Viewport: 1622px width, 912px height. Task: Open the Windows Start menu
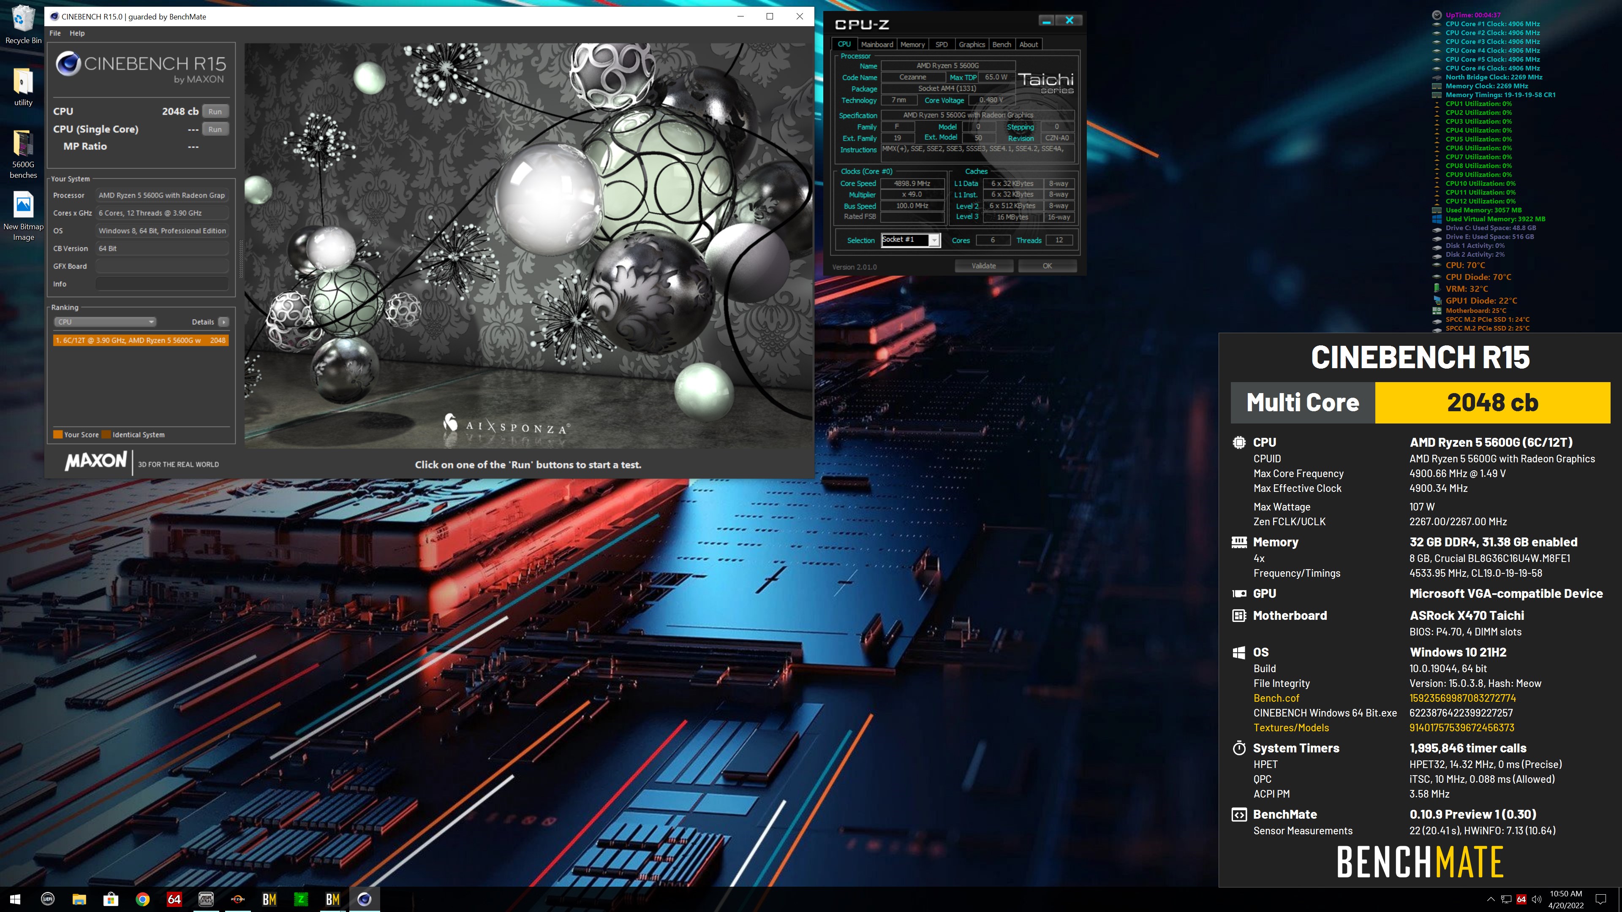click(16, 899)
